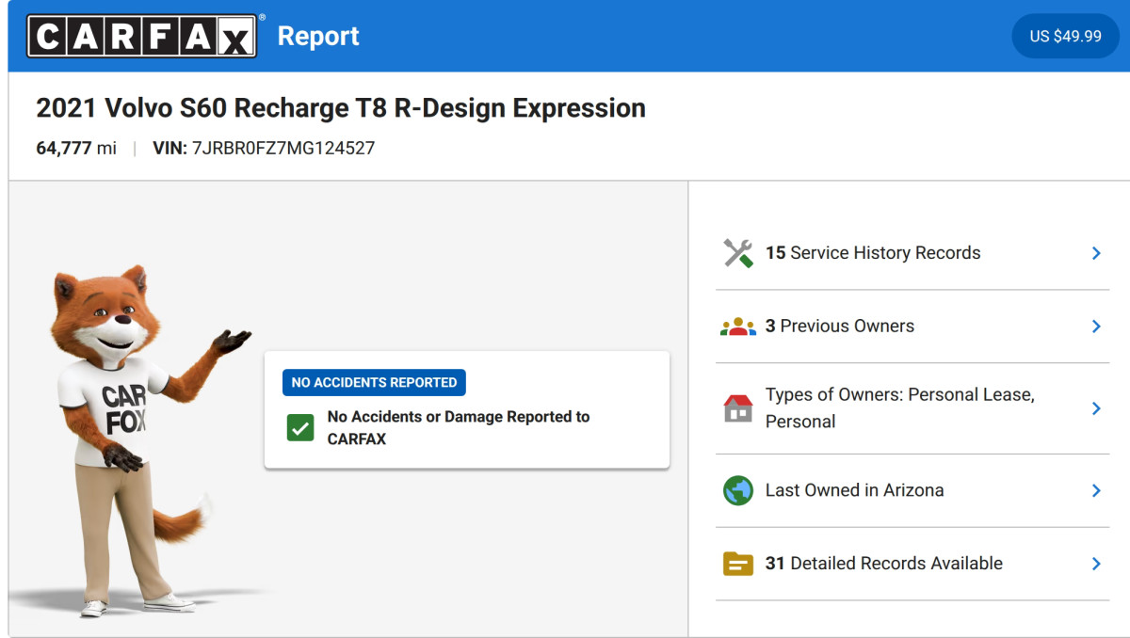This screenshot has width=1130, height=638.
Task: Click the VIN 7JRBR0FZ7MG124527 text
Action: click(264, 148)
